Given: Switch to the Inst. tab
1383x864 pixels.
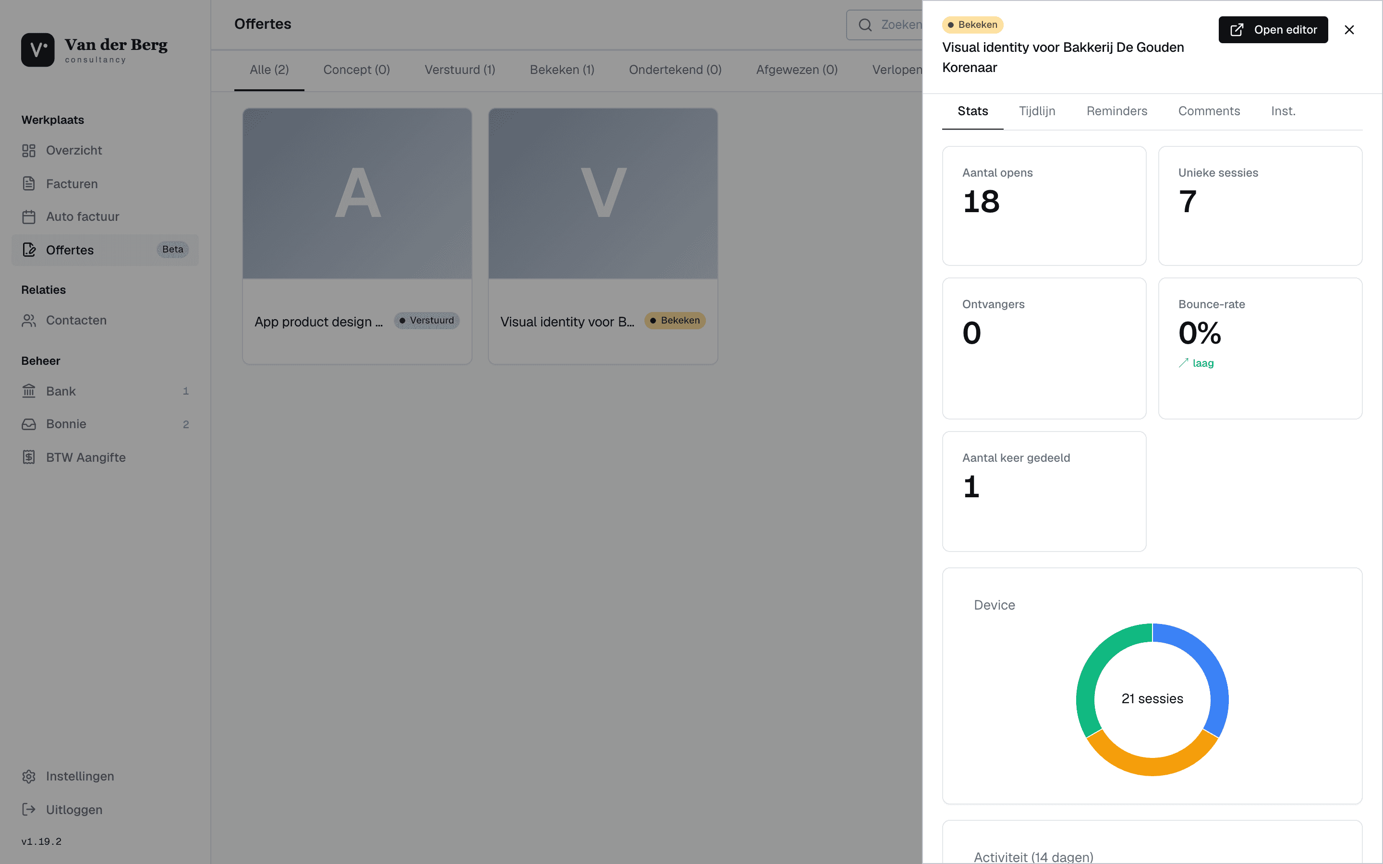Looking at the screenshot, I should pos(1284,111).
